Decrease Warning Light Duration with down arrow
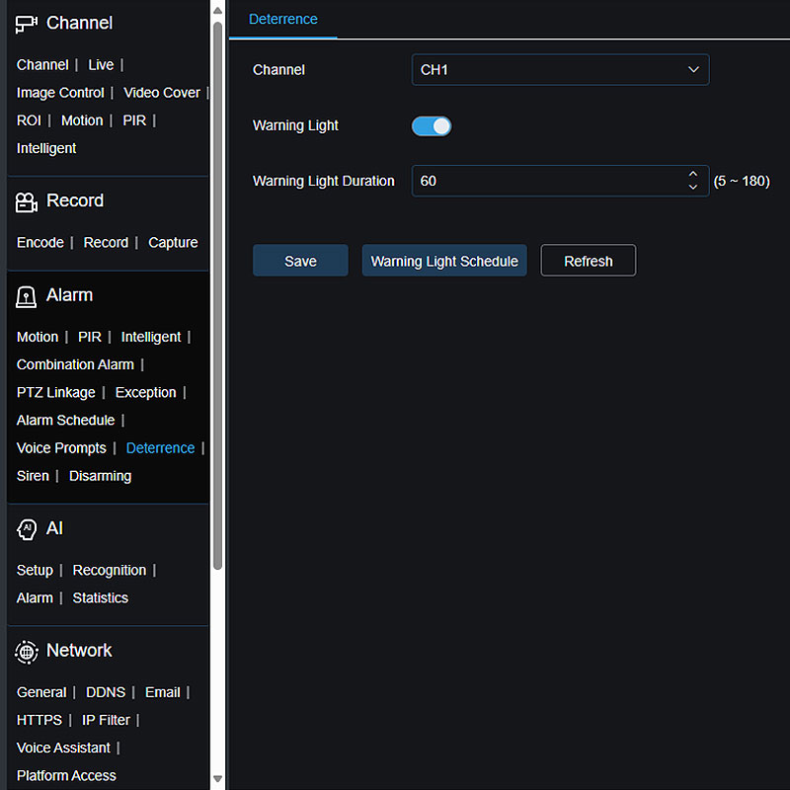Screen dimensions: 790x790 693,188
